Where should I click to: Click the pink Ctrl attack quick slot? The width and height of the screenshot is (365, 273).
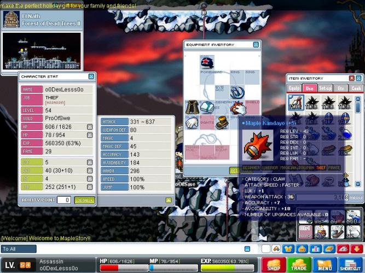tap(305, 232)
